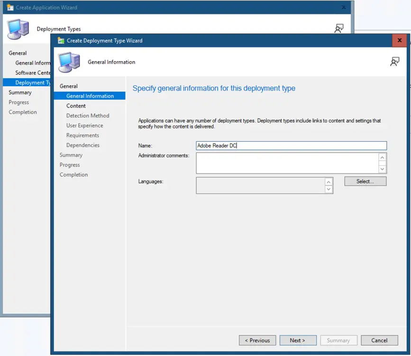The image size is (411, 356).
Task: Select Progress step in Deployment Type Wizard sidebar
Action: click(70, 165)
